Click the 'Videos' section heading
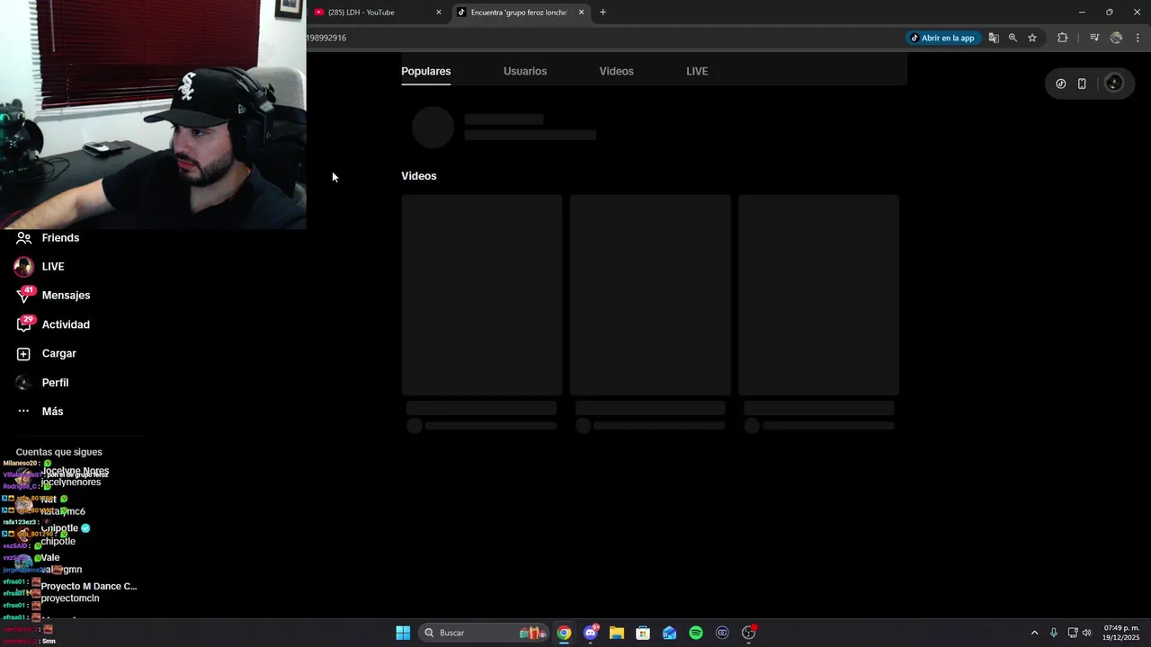The height and width of the screenshot is (647, 1151). pos(419,176)
